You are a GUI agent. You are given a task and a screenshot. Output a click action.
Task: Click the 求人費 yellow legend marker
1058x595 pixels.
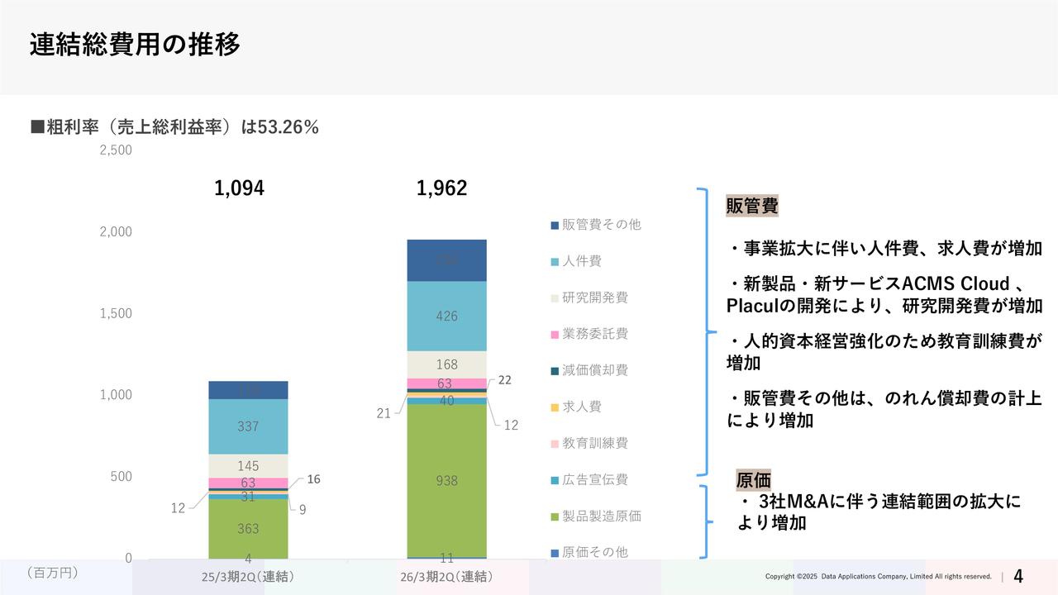pos(555,407)
